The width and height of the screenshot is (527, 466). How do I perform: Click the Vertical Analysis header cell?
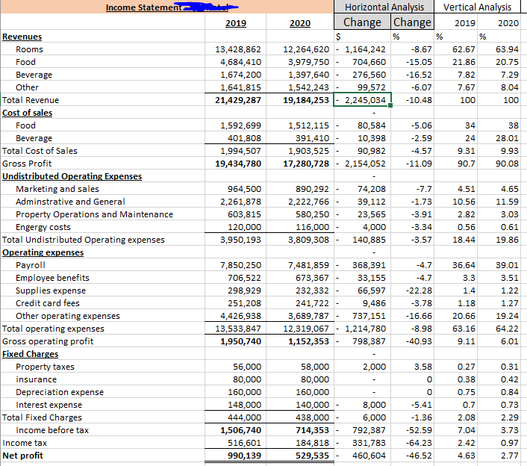click(477, 7)
